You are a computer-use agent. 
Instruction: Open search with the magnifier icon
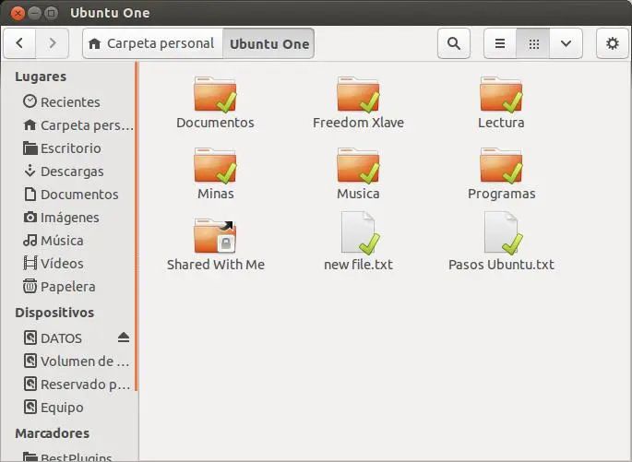454,43
